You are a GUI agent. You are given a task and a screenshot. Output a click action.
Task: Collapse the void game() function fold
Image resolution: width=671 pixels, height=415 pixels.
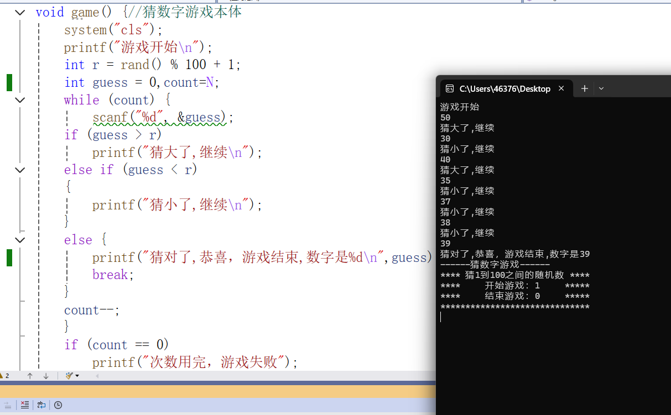[x=20, y=12]
